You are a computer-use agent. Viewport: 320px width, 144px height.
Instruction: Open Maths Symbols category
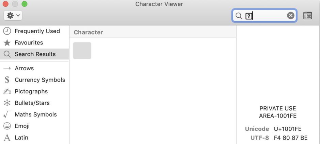[36, 114]
